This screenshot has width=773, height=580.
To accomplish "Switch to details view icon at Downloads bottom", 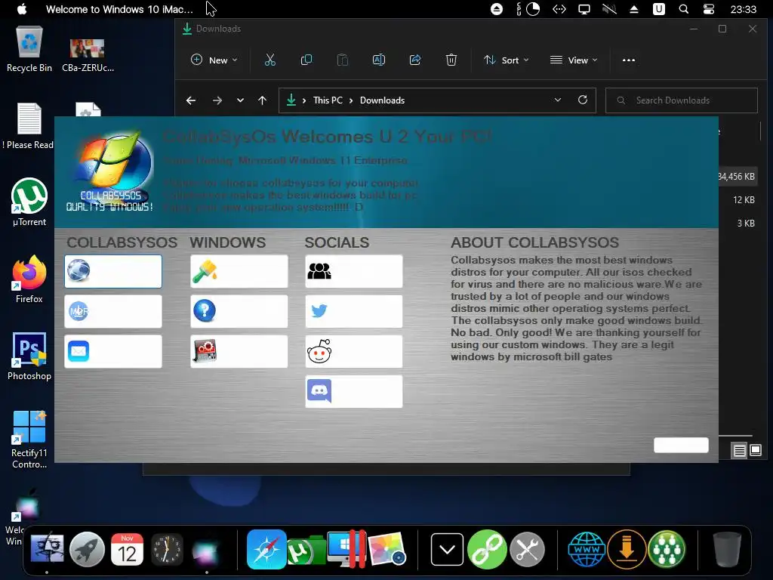I will [740, 450].
